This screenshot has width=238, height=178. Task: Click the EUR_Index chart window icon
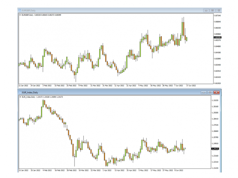tap(20, 92)
